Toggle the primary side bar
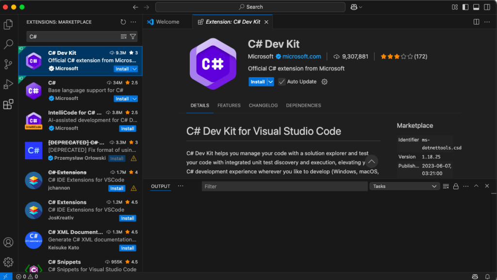This screenshot has width=497, height=280. (465, 7)
